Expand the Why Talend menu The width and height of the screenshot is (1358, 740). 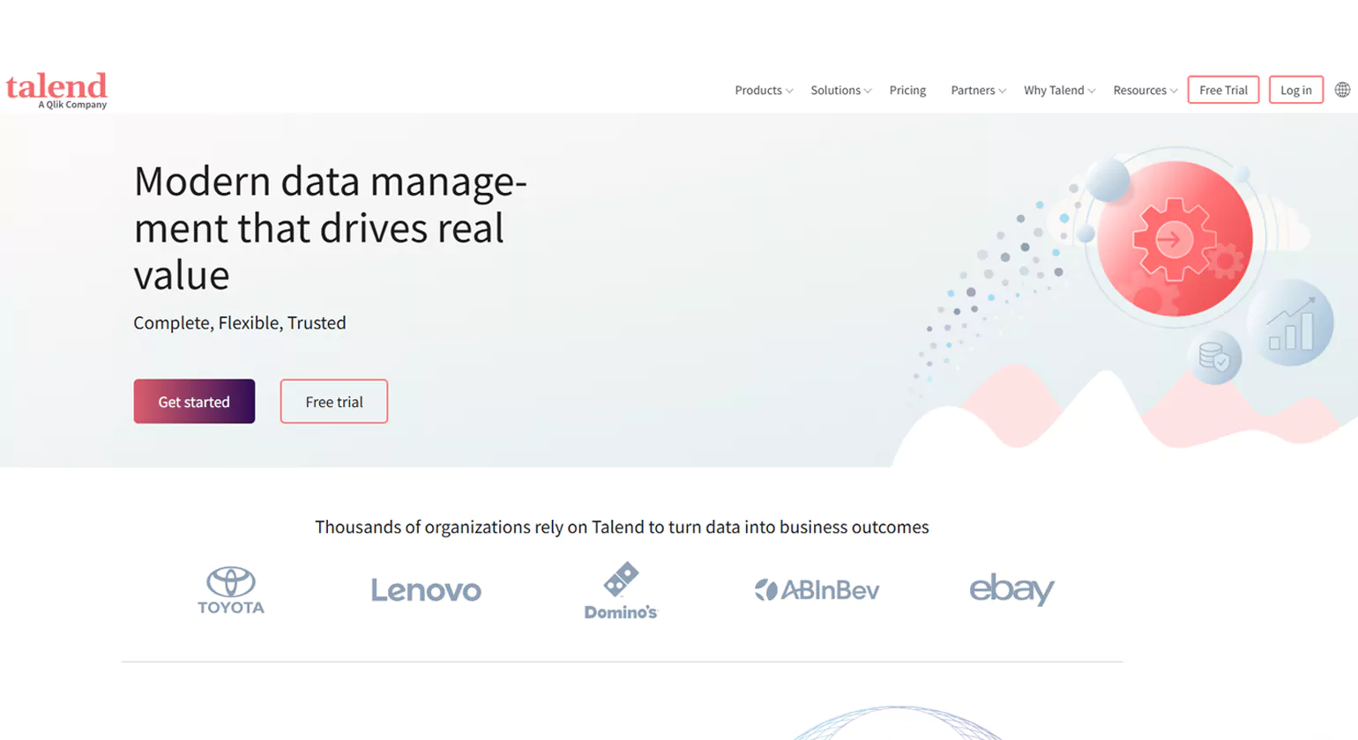tap(1059, 90)
